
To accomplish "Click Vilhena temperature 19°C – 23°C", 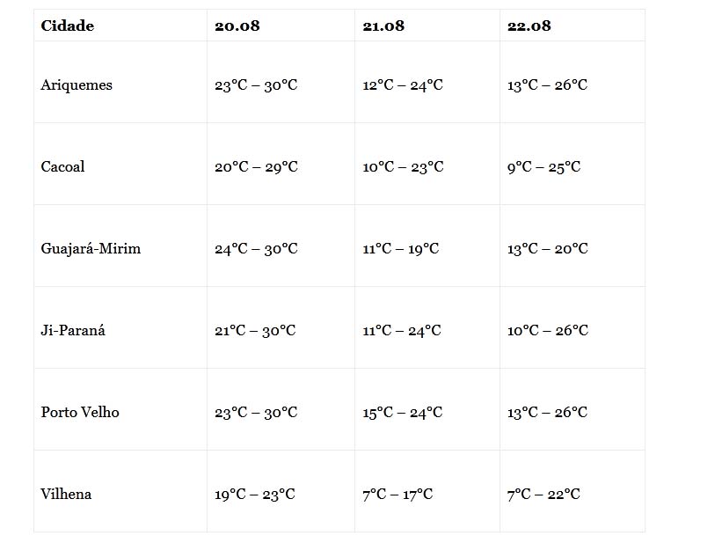I will coord(255,495).
